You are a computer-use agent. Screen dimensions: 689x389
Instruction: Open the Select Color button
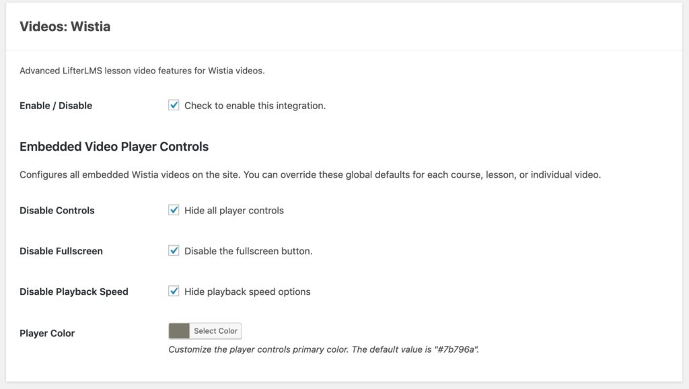(216, 331)
